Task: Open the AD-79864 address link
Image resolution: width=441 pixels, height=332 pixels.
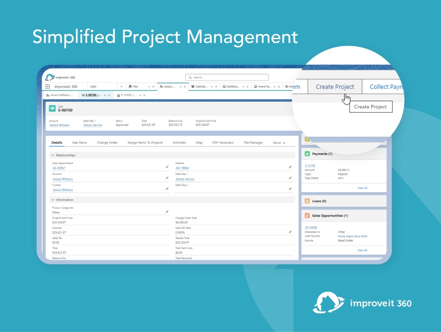Action: click(182, 168)
